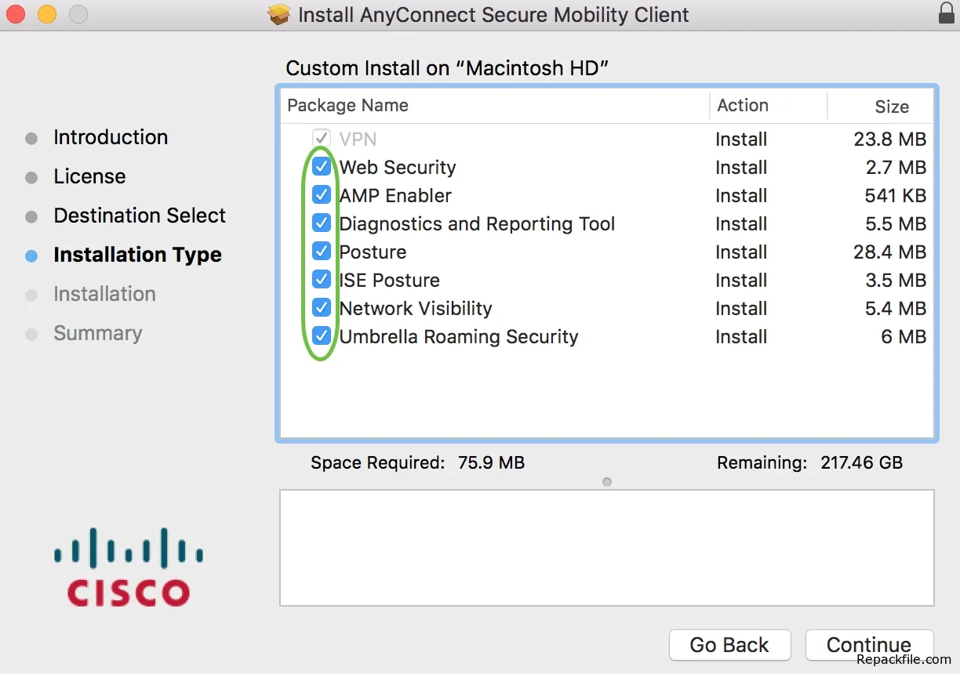960x674 pixels.
Task: Select the Network Visibility package name
Action: pos(416,308)
